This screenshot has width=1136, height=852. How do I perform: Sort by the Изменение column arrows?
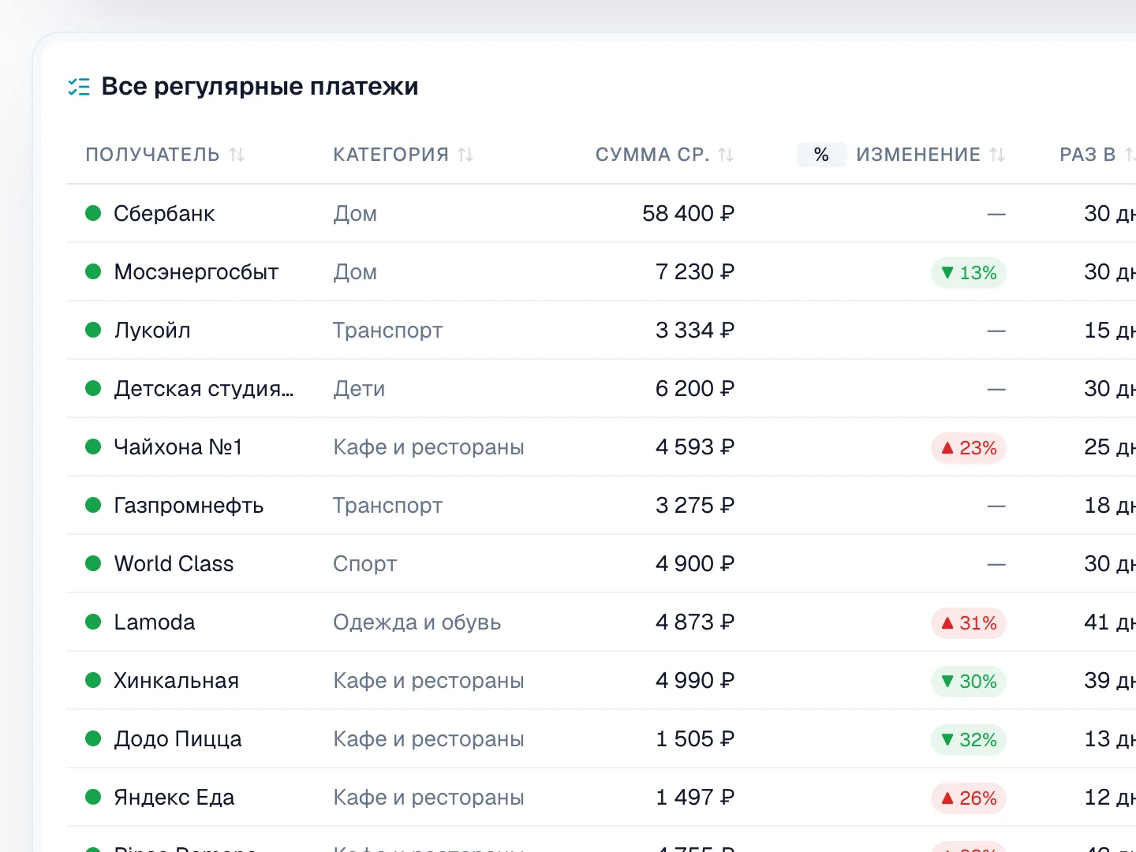pyautogui.click(x=997, y=155)
